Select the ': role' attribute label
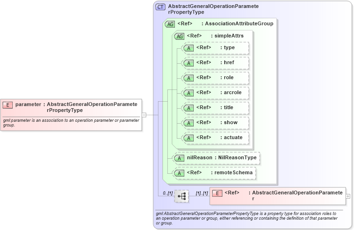This screenshot has width=354, height=230. [227, 77]
